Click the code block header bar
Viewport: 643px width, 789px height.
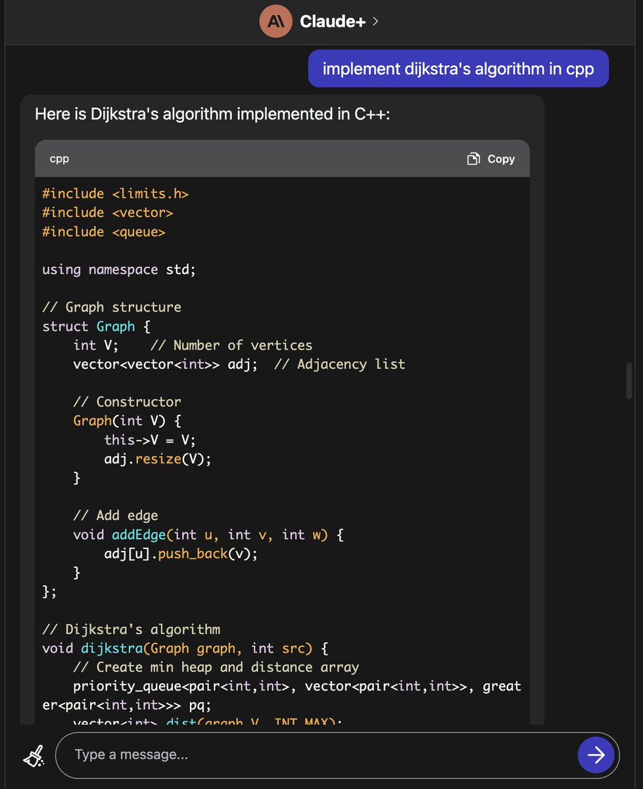pos(263,158)
